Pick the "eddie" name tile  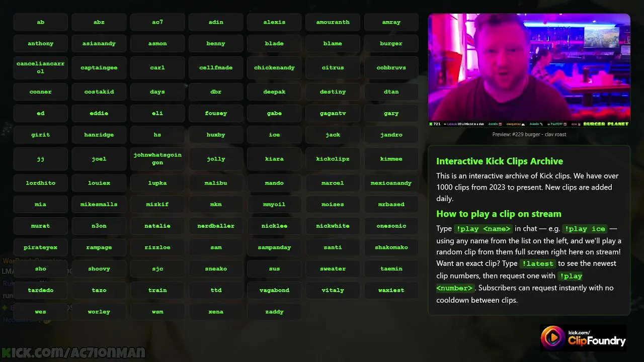pyautogui.click(x=99, y=114)
